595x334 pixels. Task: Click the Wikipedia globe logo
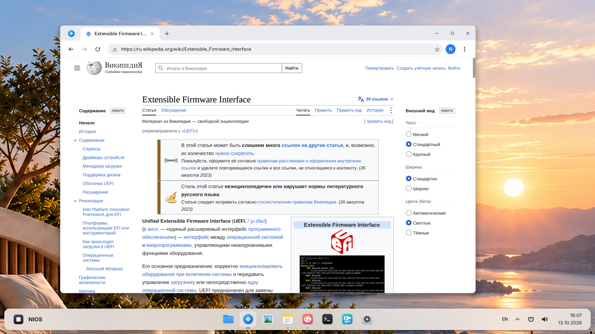click(94, 68)
